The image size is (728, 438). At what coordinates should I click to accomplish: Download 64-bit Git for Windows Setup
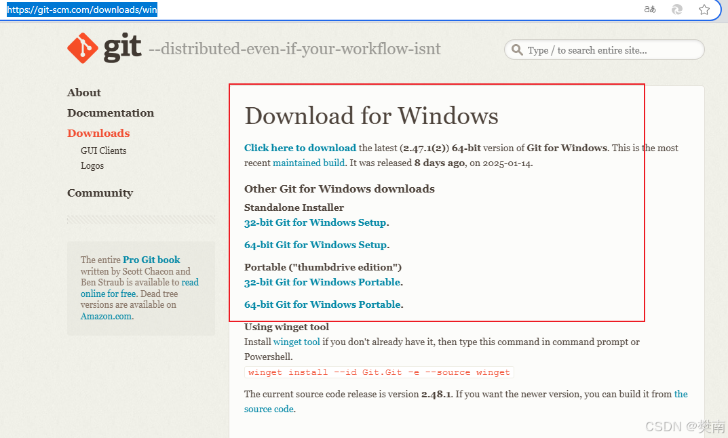(x=315, y=245)
